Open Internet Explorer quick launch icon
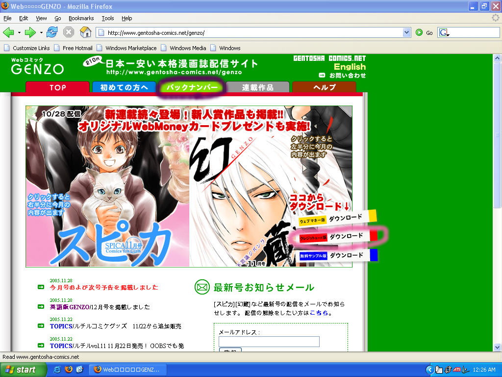The height and width of the screenshot is (377, 502). pos(57,369)
